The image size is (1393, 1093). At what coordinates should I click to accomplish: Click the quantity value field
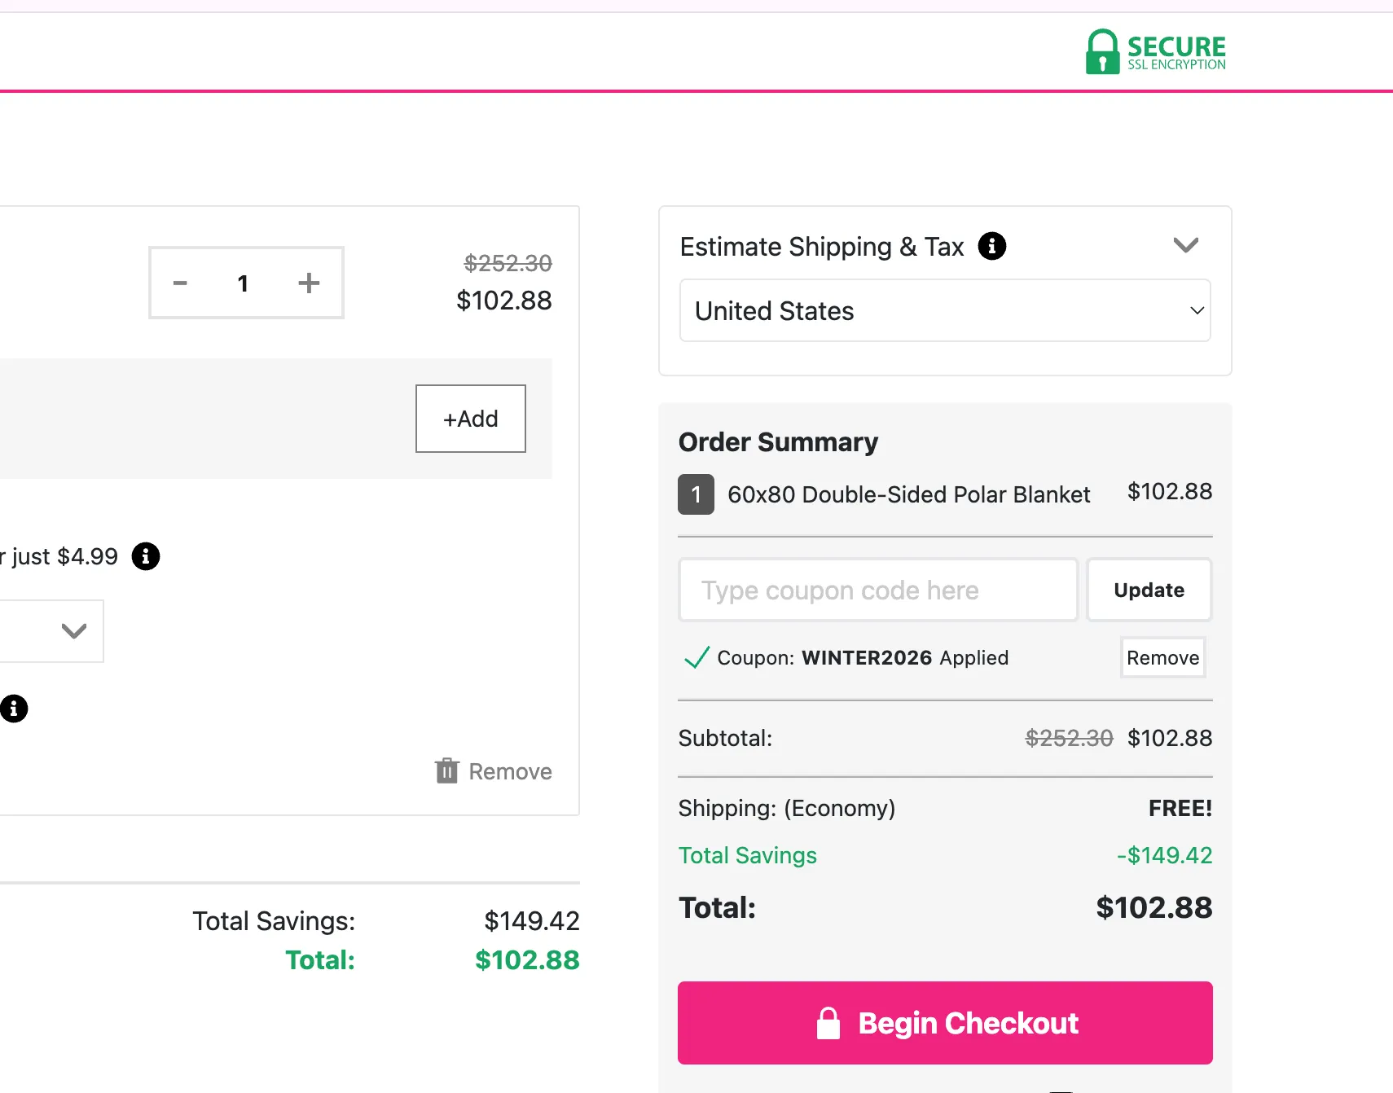point(243,283)
